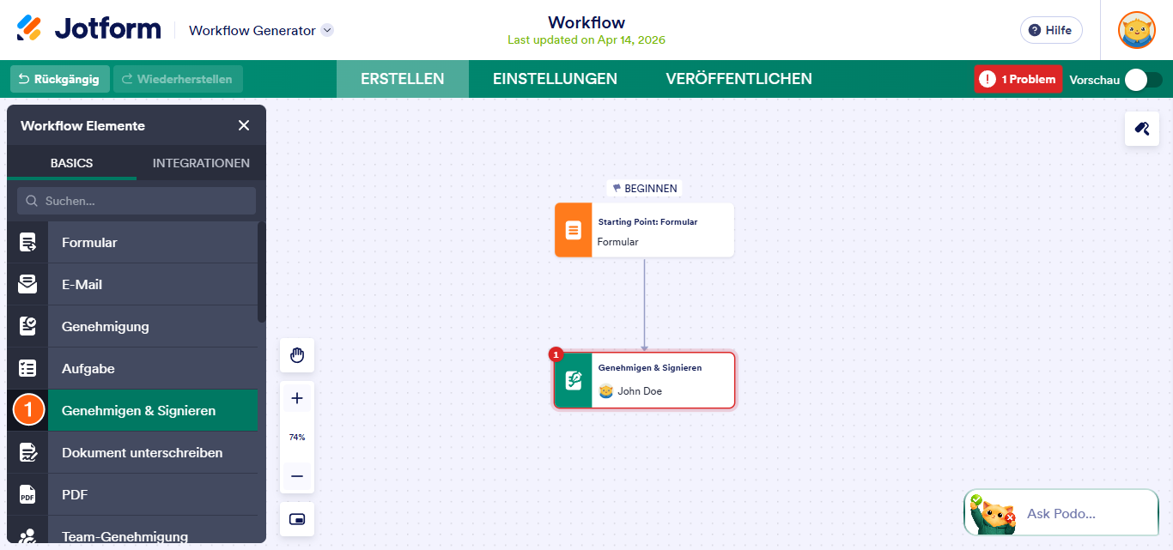Click the E-Mail workflow element icon
Viewport: 1173px width, 550px height.
(27, 283)
